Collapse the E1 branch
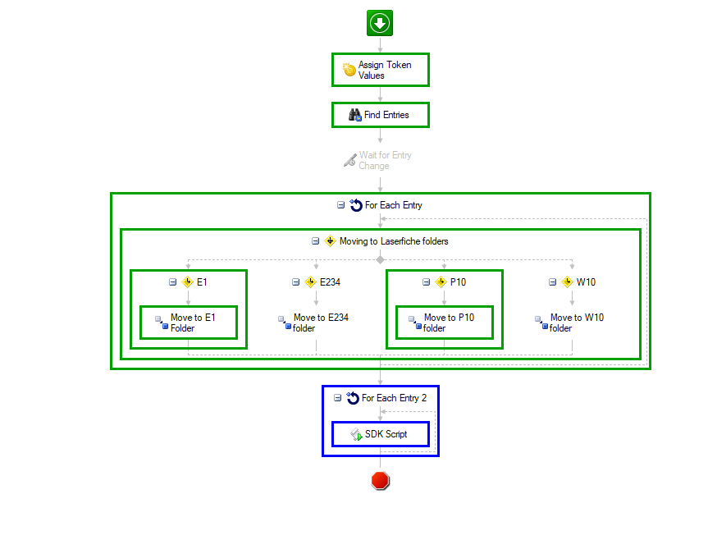 (x=172, y=281)
